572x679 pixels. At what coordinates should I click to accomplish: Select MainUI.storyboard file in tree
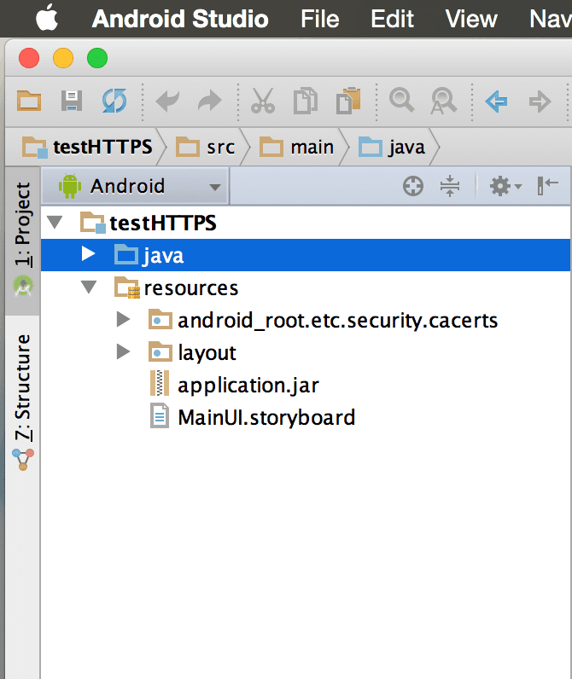tap(266, 418)
